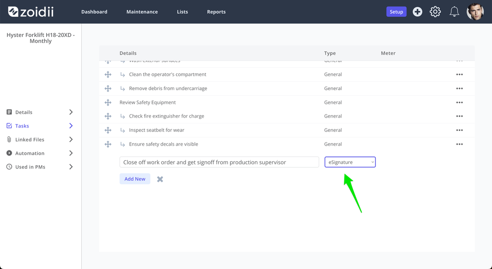492x269 pixels.
Task: Select 'Ensure safety decals are visible' text
Action: pyautogui.click(x=163, y=144)
